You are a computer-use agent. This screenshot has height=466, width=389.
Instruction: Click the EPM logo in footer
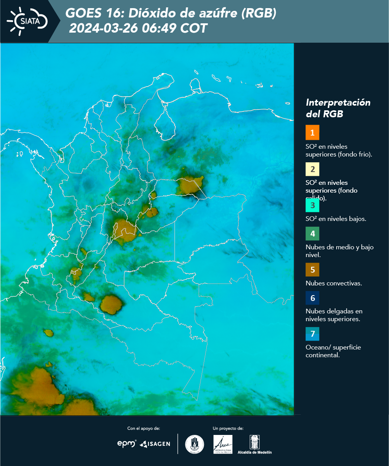click(127, 443)
